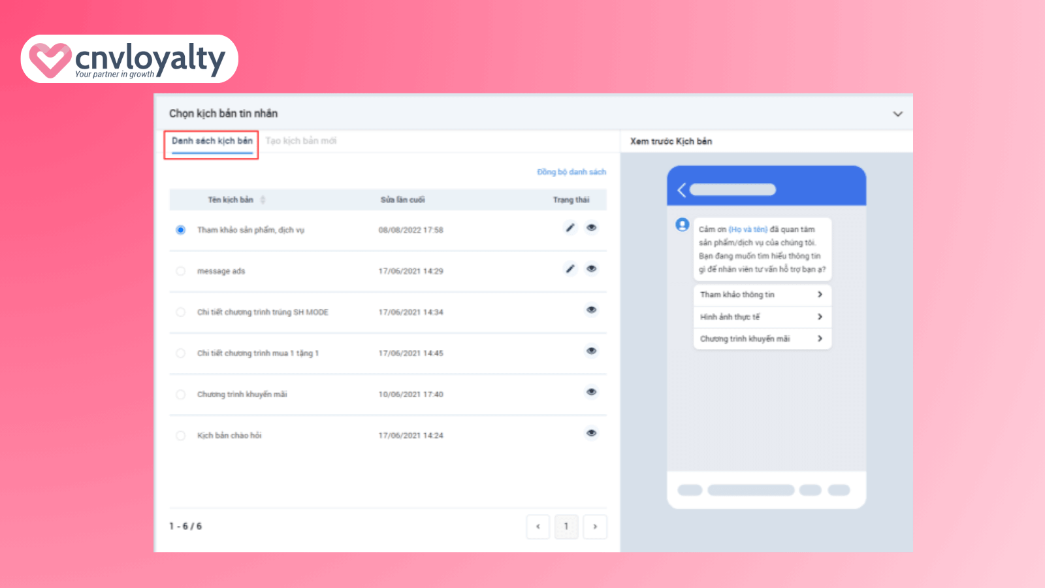Screen dimensions: 1045x588
Task: Preview 'Tham khảo sản phẩm, dịch vụ' with eye icon
Action: click(591, 228)
